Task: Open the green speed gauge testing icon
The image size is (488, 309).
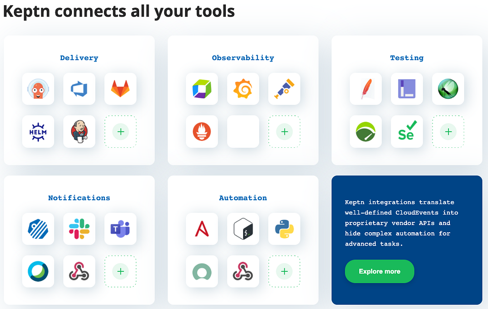Action: click(366, 132)
